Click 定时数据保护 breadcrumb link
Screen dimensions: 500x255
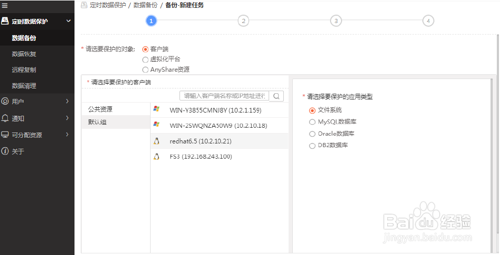[108, 5]
